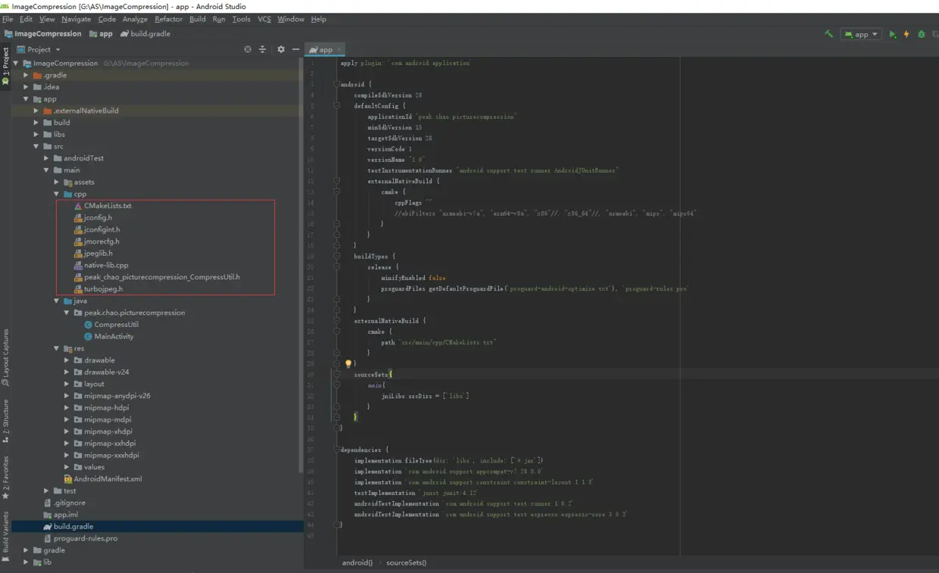Click the minifyEnabled false line
Image resolution: width=939 pixels, height=573 pixels.
413,278
